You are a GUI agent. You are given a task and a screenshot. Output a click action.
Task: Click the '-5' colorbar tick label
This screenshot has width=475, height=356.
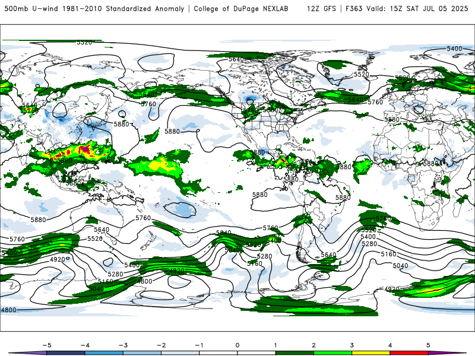point(47,345)
